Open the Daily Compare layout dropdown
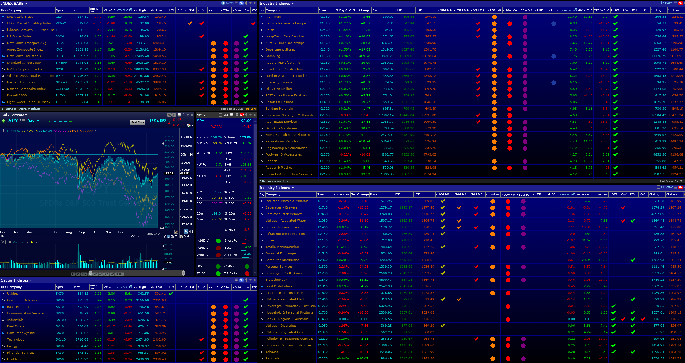 coord(26,115)
